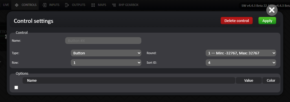The height and width of the screenshot is (102, 290).
Task: Click the Inputs tab icon
Action: pyautogui.click(x=44, y=5)
